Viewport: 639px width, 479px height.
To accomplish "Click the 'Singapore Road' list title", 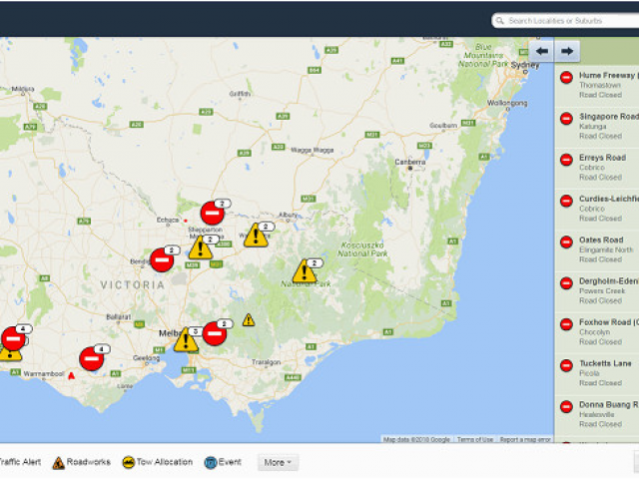I will (609, 117).
